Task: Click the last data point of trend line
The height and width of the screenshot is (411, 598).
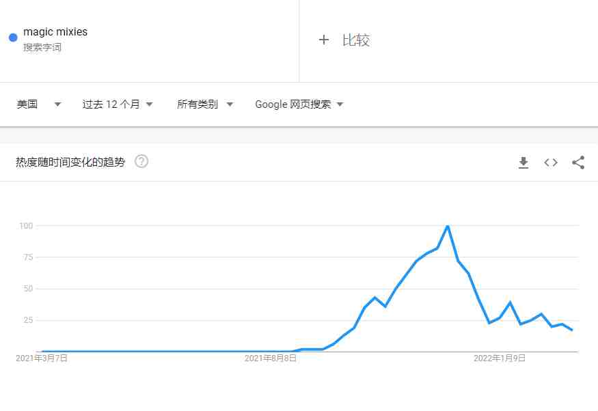Action: point(571,330)
